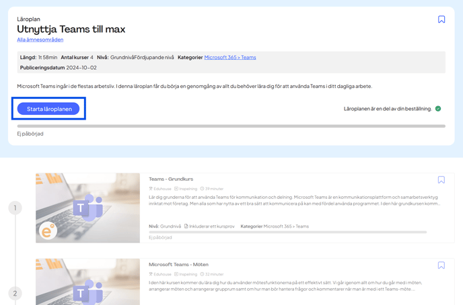This screenshot has height=305, width=463.
Task: Click the learning plan progress bar
Action: coord(231,126)
